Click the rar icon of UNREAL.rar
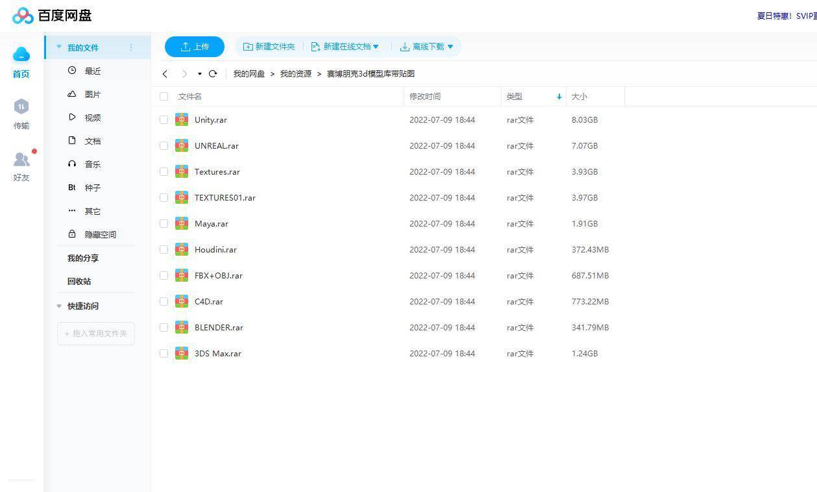Image resolution: width=817 pixels, height=492 pixels. [x=182, y=145]
